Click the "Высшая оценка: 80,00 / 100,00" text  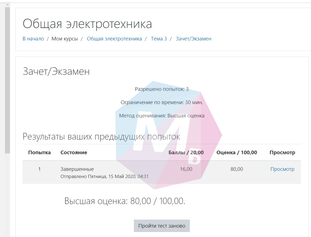[x=125, y=201]
